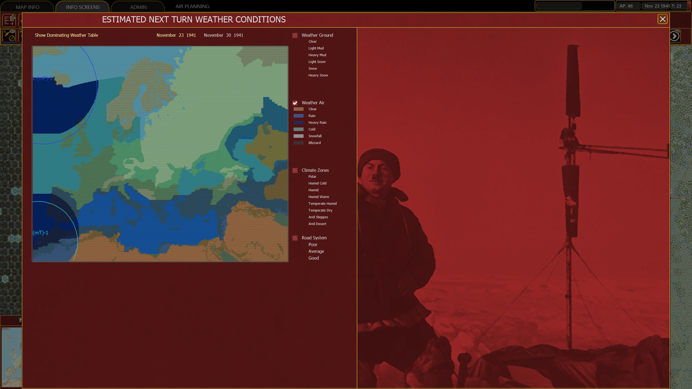
Task: Enable the Weather Ground checkbox
Action: [x=295, y=35]
